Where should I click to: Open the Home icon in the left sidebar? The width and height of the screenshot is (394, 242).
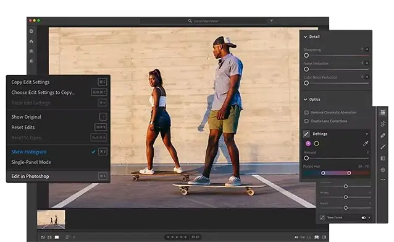coord(31,41)
